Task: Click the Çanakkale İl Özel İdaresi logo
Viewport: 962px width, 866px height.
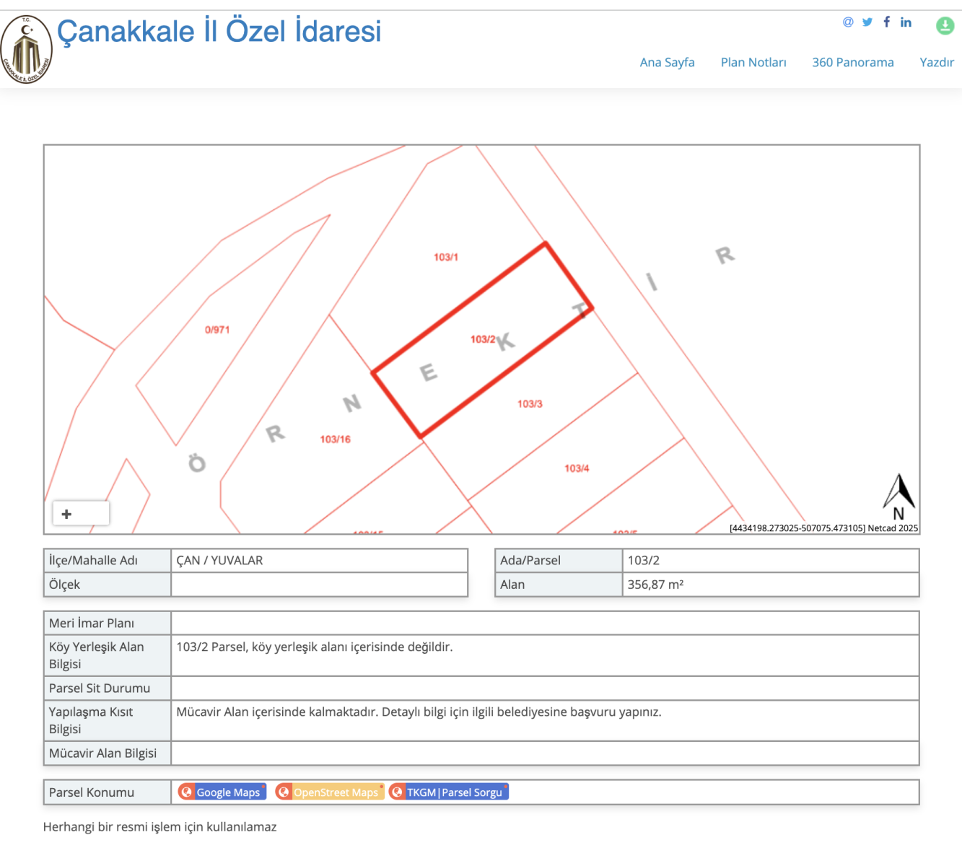Action: tap(27, 50)
